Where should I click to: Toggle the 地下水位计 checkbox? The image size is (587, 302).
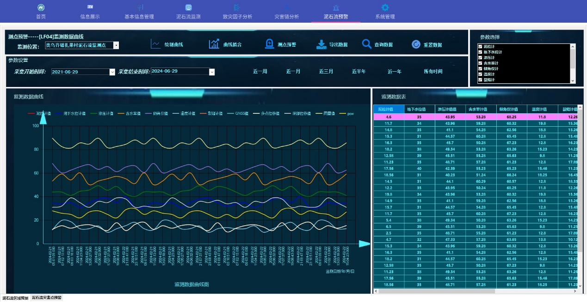click(x=480, y=52)
